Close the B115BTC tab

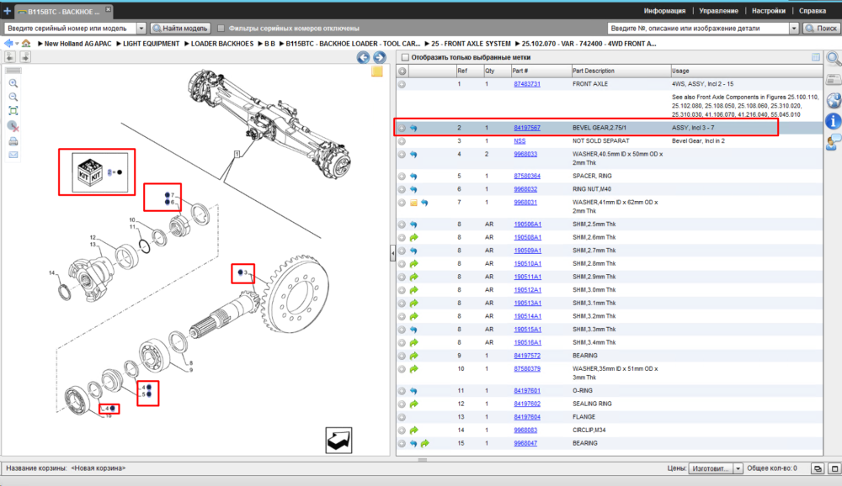click(x=108, y=9)
